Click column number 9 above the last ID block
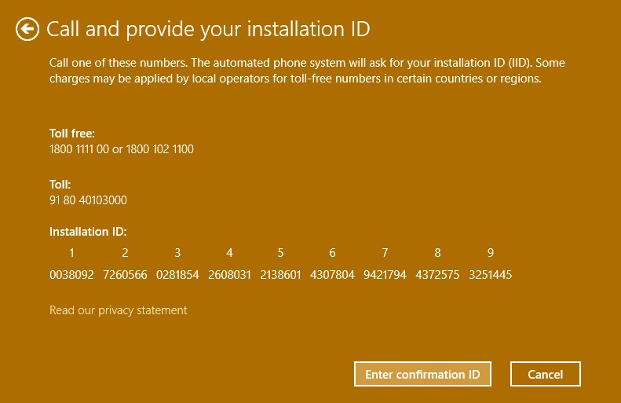Screen dimensions: 621x403 (x=491, y=253)
